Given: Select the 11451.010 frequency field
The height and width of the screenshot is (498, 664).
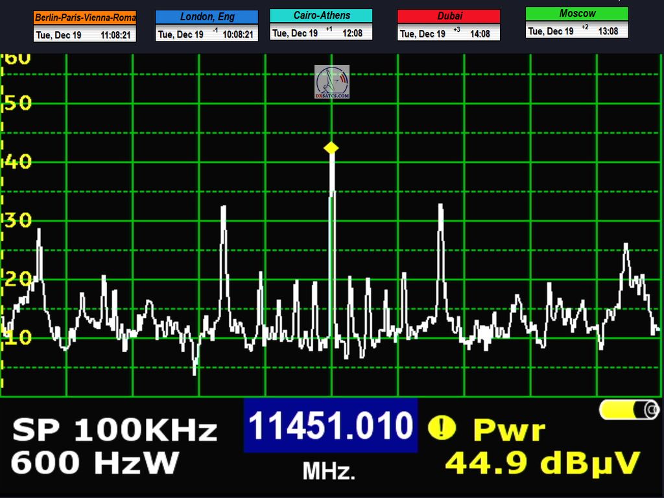Looking at the screenshot, I should [331, 426].
